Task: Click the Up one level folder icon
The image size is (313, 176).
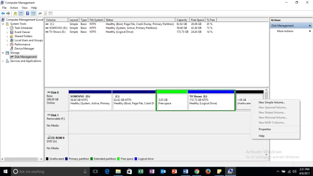Action: pos(15,13)
